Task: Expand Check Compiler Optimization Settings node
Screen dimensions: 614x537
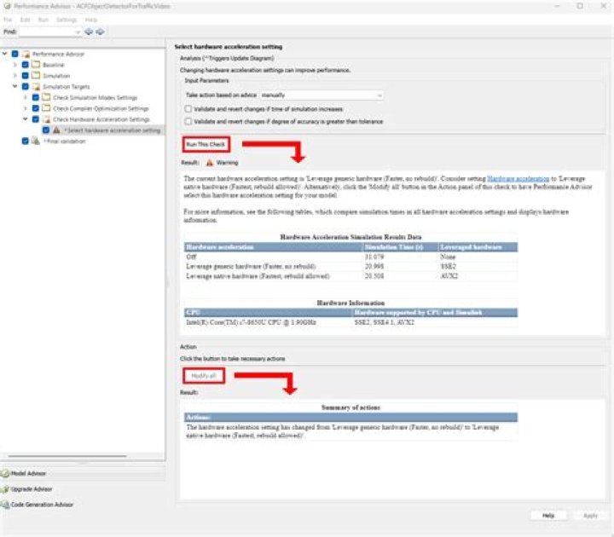Action: (26, 108)
